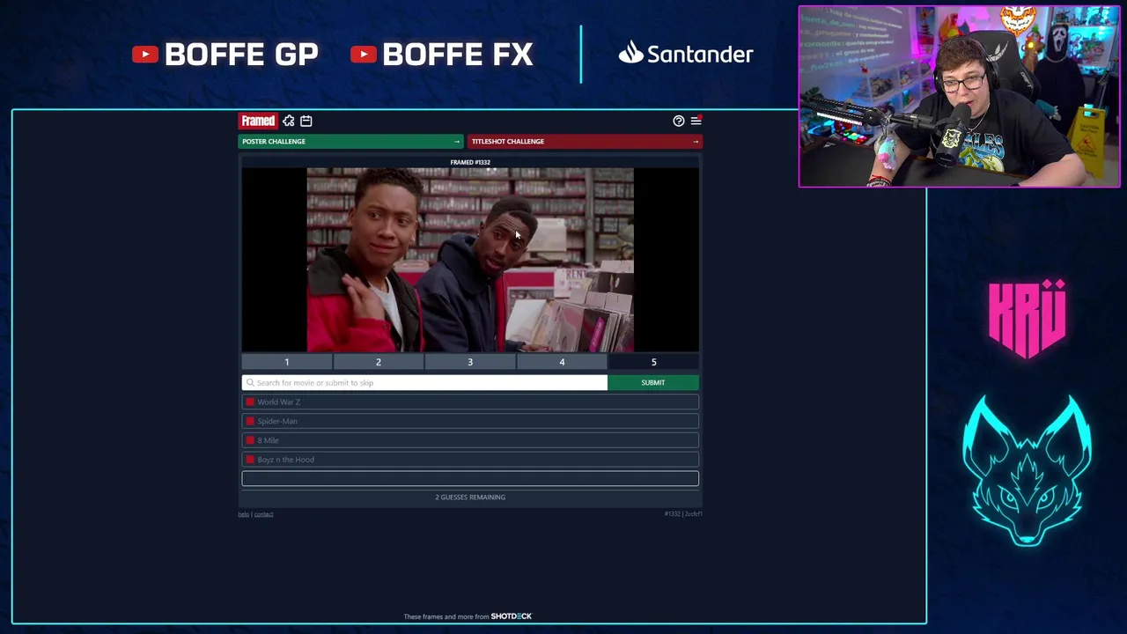This screenshot has width=1127, height=634.
Task: Switch to frame 5 tab
Action: coord(653,362)
